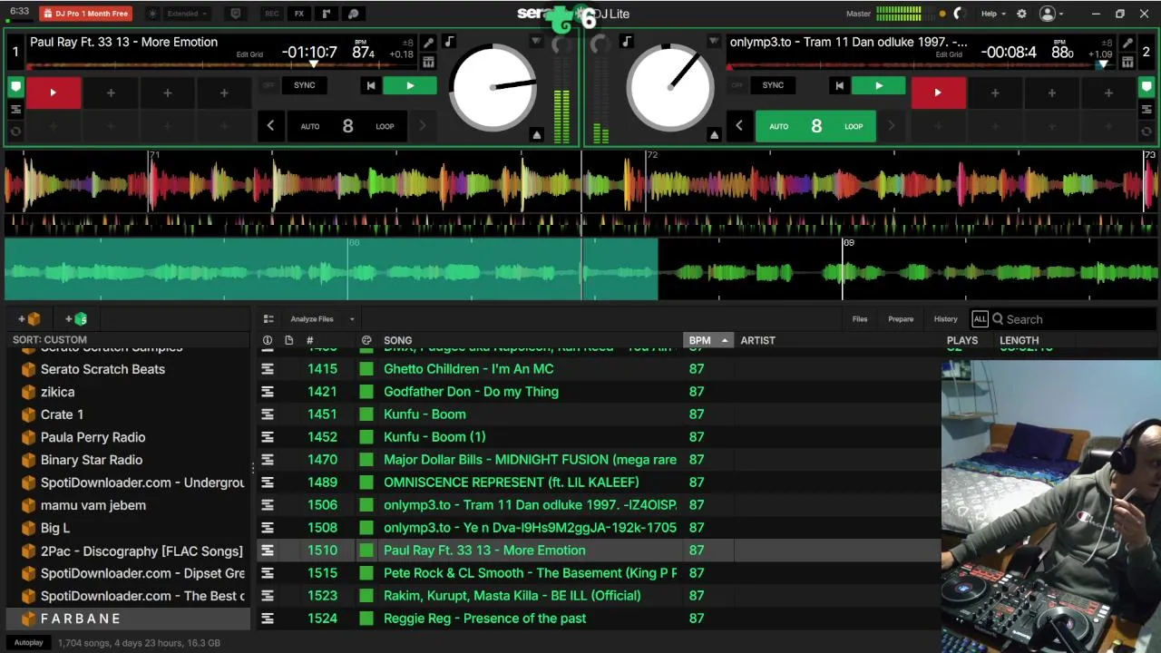Eject track from deck 1
The image size is (1161, 653).
tap(536, 134)
